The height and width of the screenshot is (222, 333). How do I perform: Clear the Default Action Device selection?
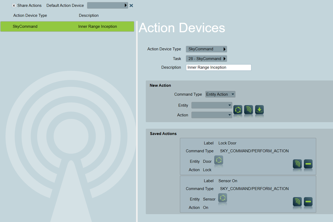point(131,6)
